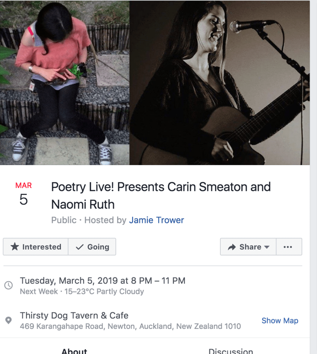Open the left cover photo of woman in pink
317x354 pixels.
tap(65, 83)
